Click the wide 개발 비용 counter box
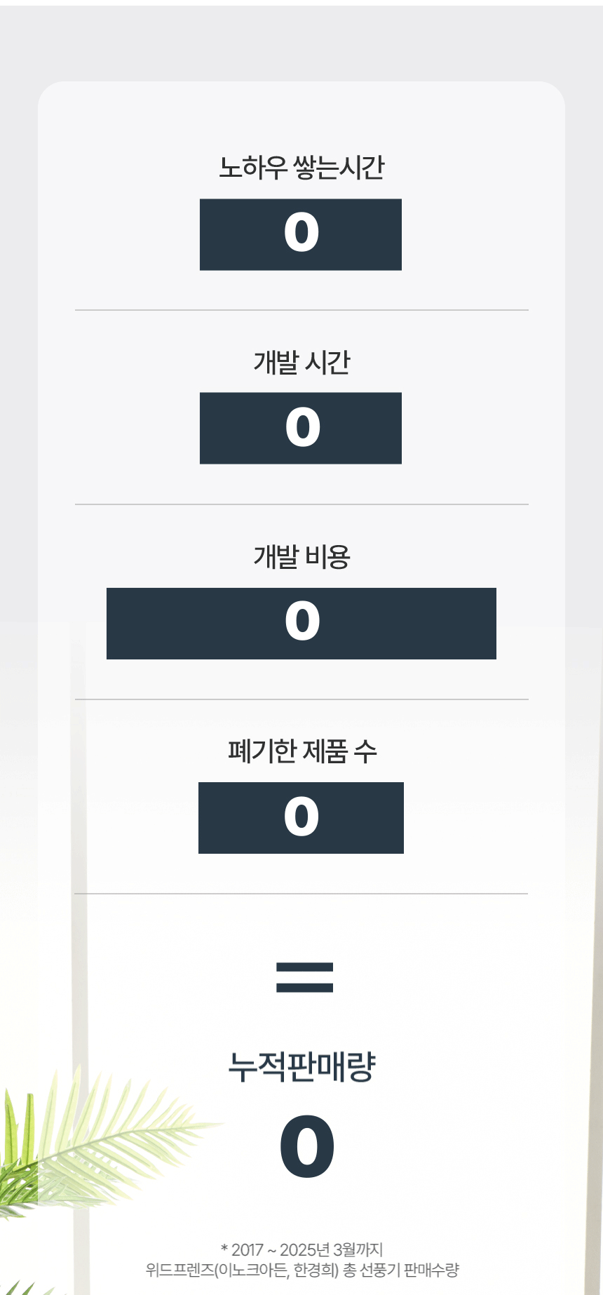Screen dimensions: 603x1295 coord(301,623)
